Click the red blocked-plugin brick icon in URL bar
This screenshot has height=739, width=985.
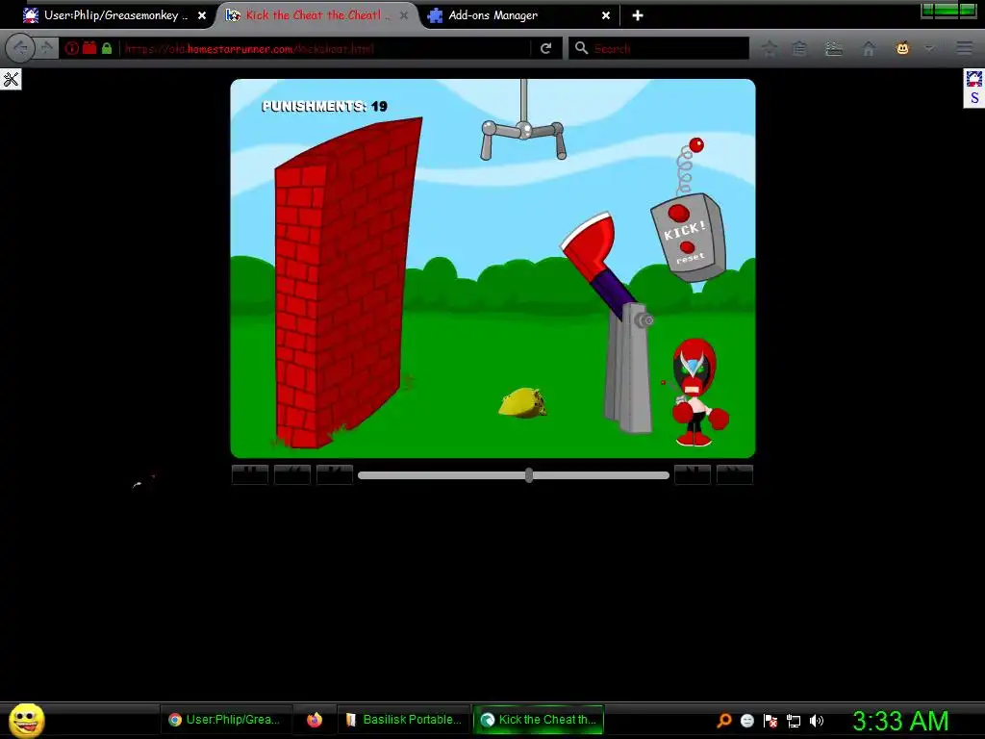[x=89, y=48]
